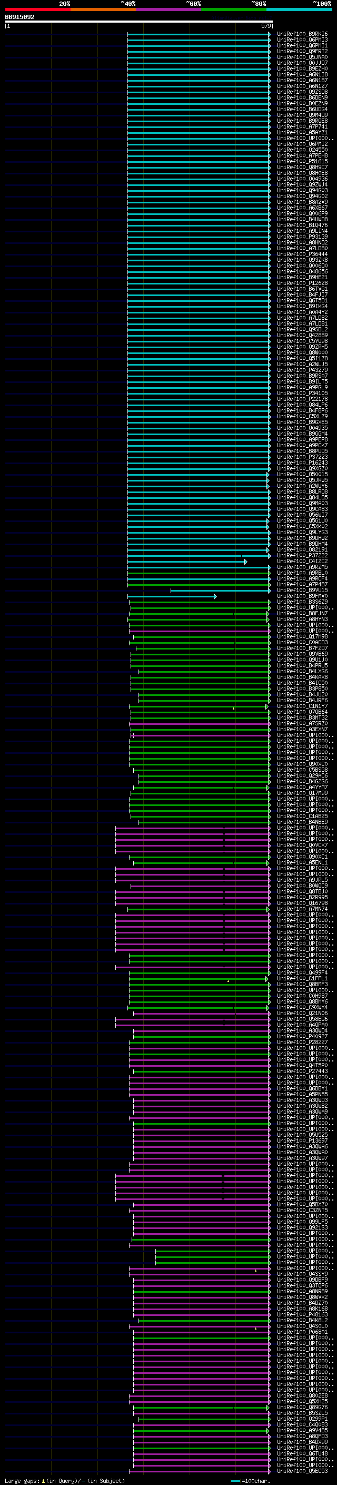Click the cyan segment of the identity legend

pos(300,9)
